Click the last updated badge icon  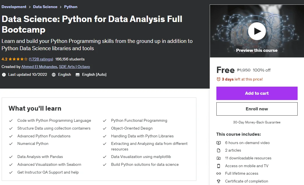4,75
